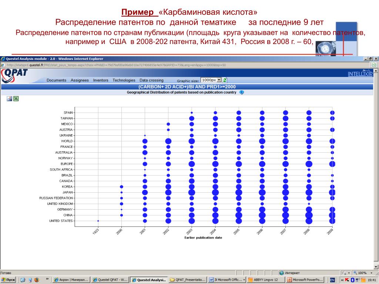379x284 pixels.
Task: Open the Graphic size dropdown
Action: point(219,80)
